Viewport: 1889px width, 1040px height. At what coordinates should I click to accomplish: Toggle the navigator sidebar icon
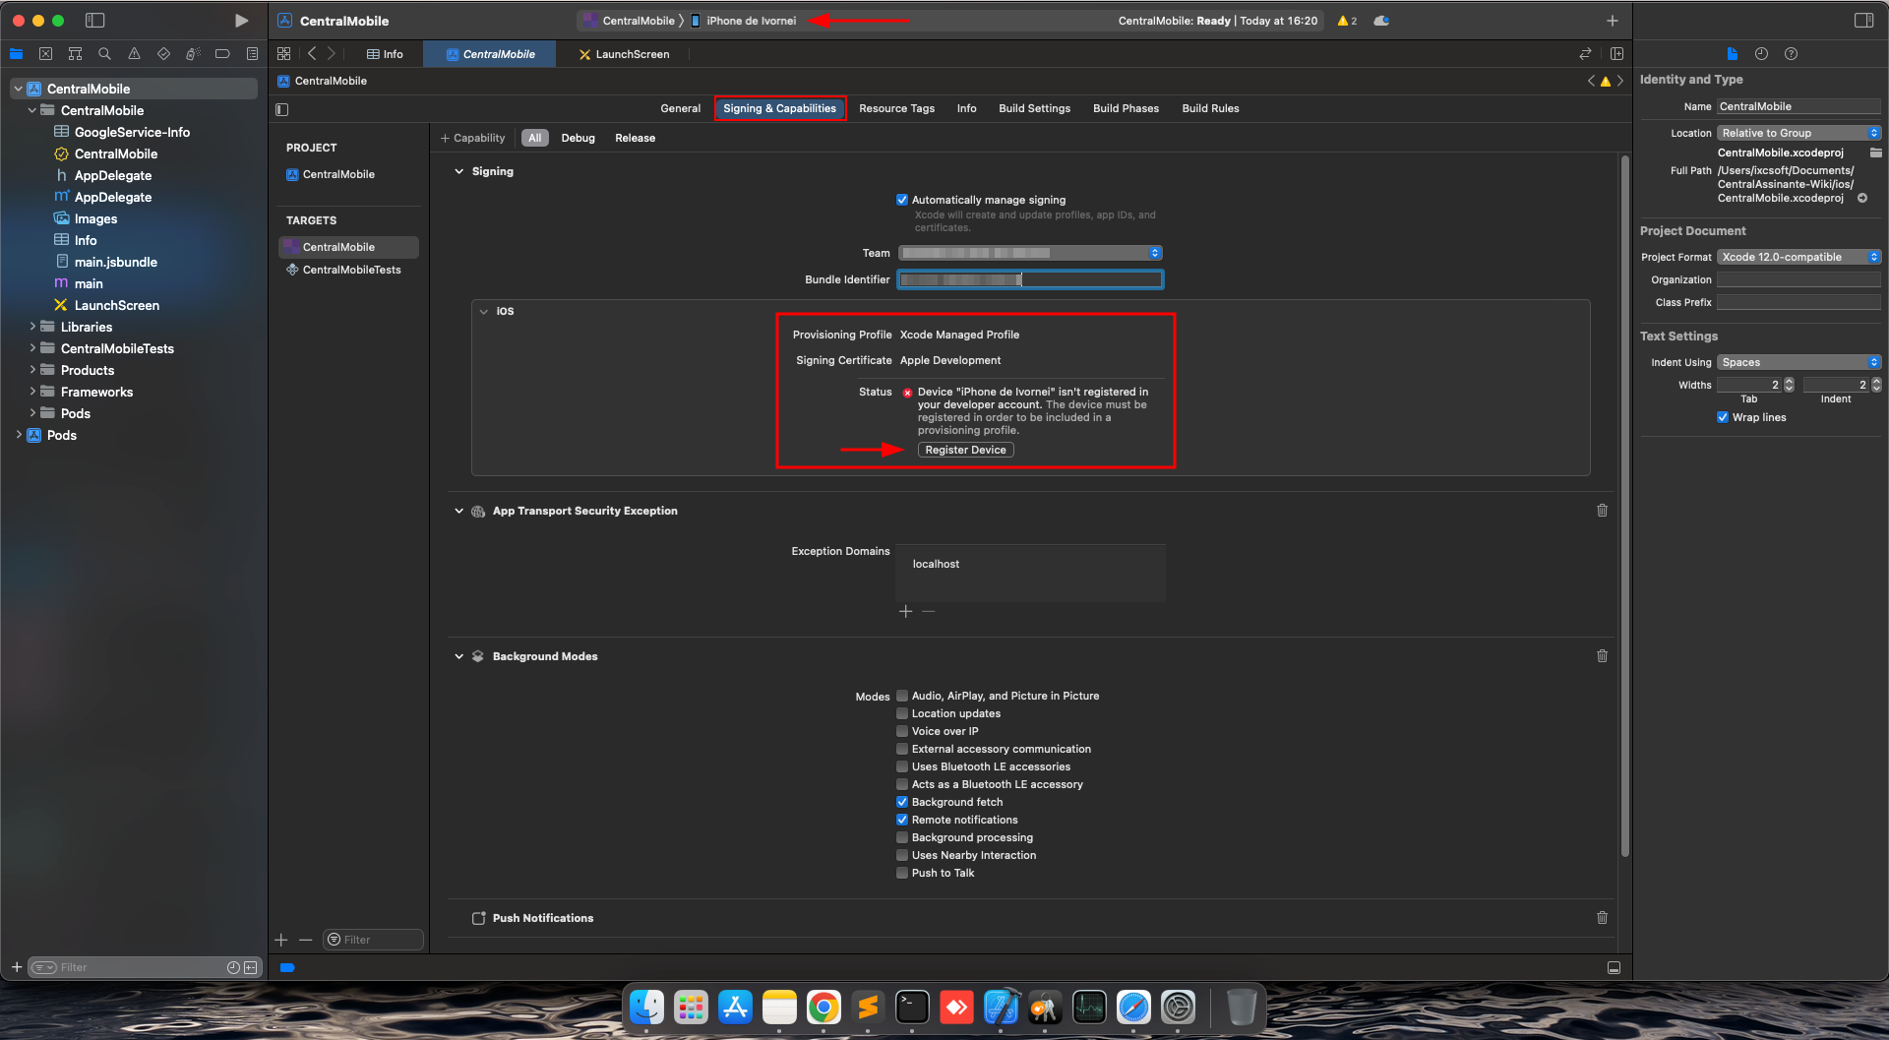[94, 20]
